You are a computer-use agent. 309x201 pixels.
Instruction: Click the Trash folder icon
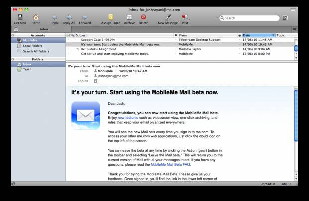tap(19, 69)
